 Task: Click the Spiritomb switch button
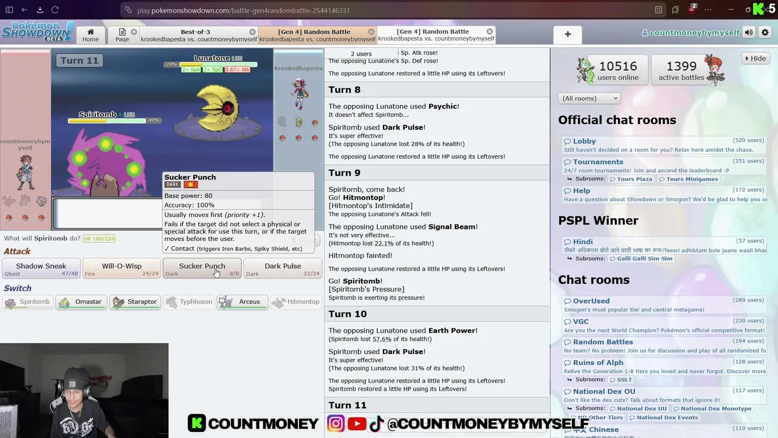[x=27, y=302]
